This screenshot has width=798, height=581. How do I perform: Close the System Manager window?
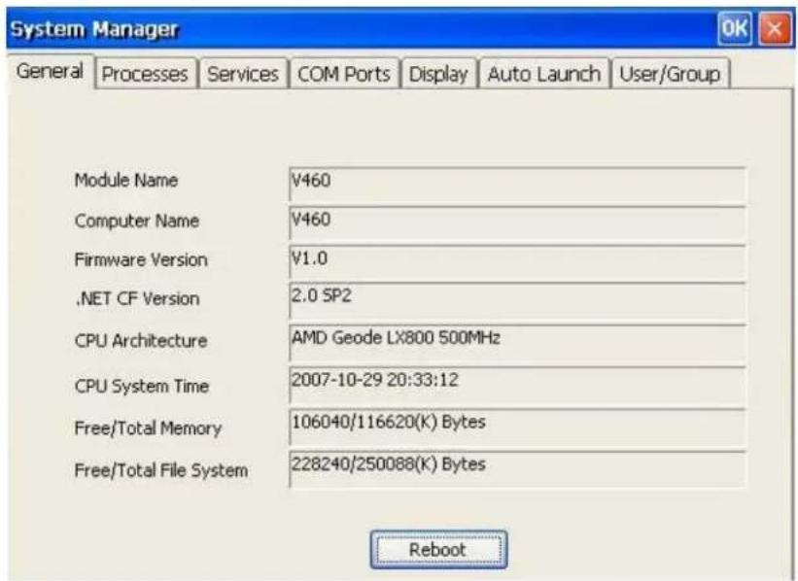775,28
